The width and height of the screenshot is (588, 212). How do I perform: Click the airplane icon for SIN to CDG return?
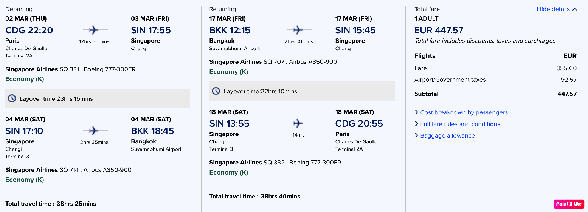coord(299,123)
